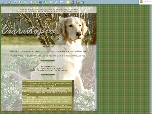Click the chat box scrollbar thumb
Viewport: 152px width, 114px height.
tap(73, 90)
